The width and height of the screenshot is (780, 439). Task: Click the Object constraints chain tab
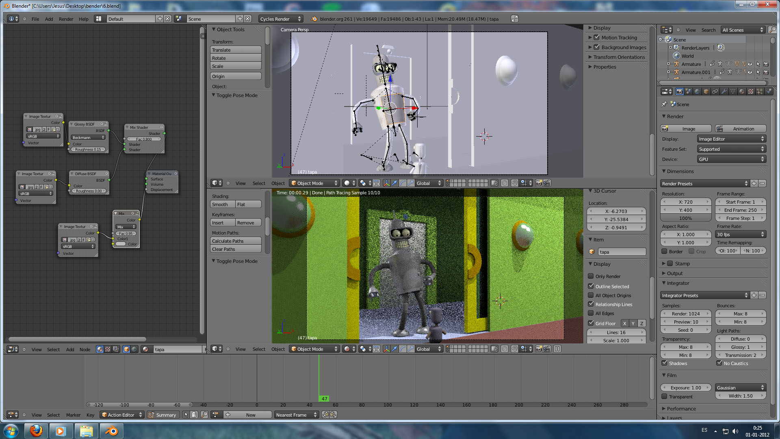click(x=715, y=91)
